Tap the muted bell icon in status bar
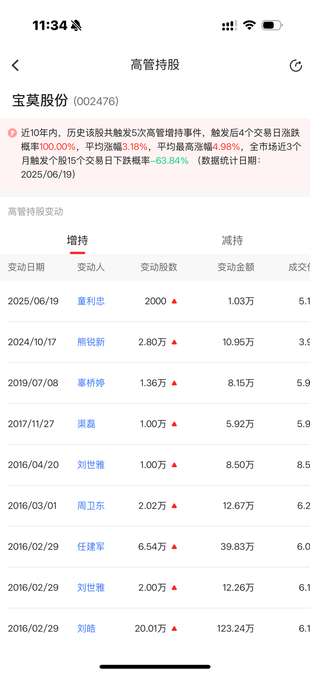The height and width of the screenshot is (675, 310). click(x=76, y=25)
